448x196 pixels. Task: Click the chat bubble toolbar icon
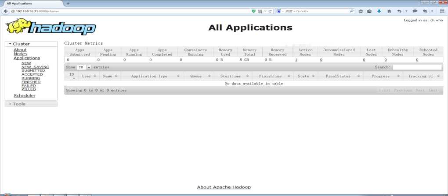coord(415,11)
